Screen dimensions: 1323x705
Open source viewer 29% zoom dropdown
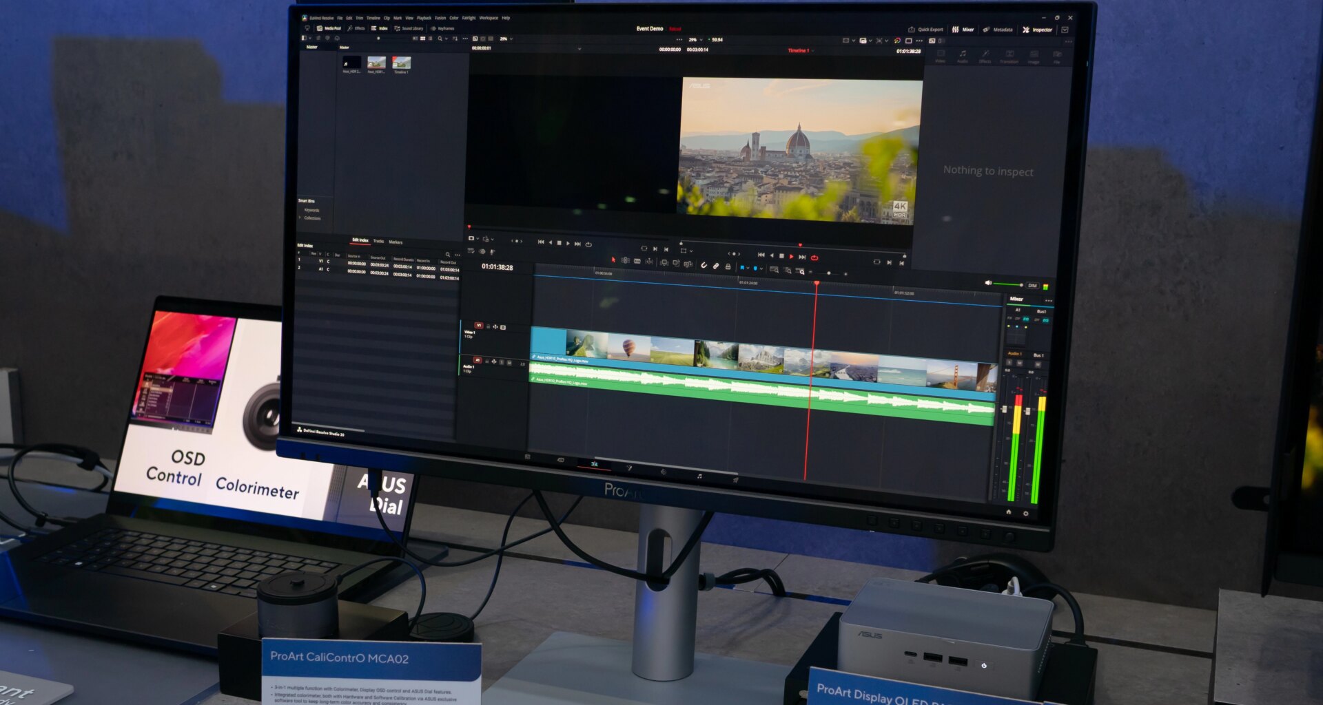[x=511, y=39]
